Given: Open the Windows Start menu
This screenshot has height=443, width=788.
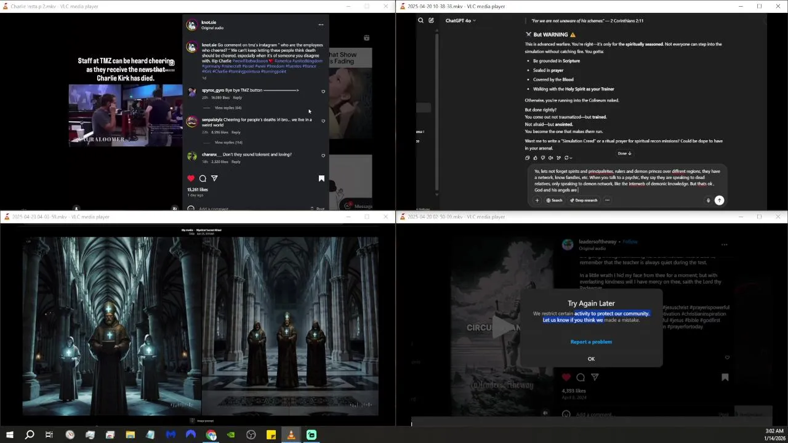Looking at the screenshot, I should 9,435.
